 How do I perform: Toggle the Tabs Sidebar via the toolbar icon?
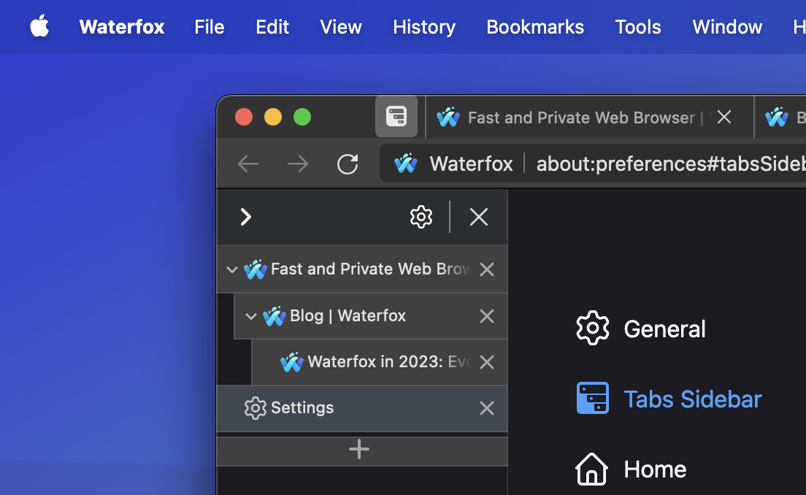396,116
